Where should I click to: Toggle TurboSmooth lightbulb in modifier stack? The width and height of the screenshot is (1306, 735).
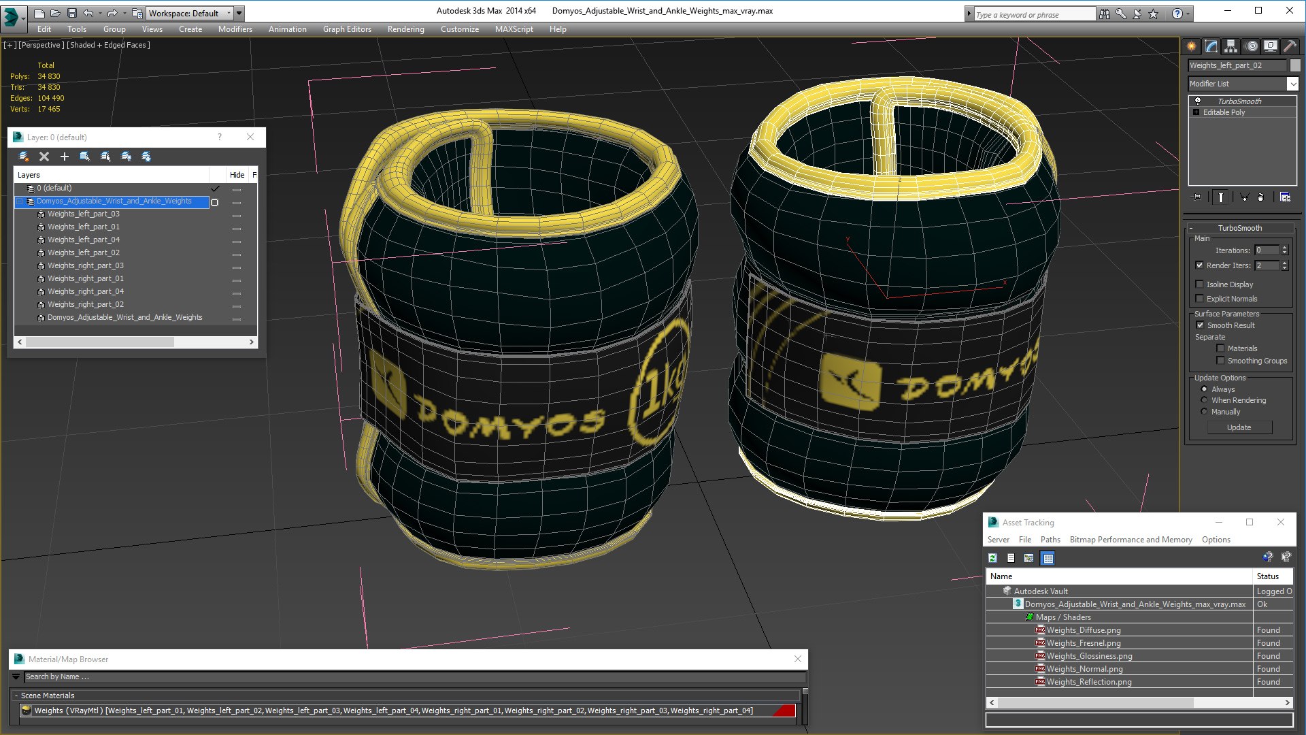[1198, 101]
